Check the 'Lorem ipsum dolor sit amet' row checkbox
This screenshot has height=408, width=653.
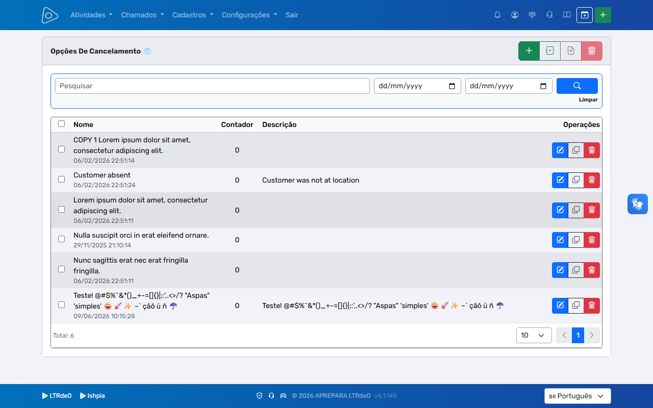(x=62, y=210)
